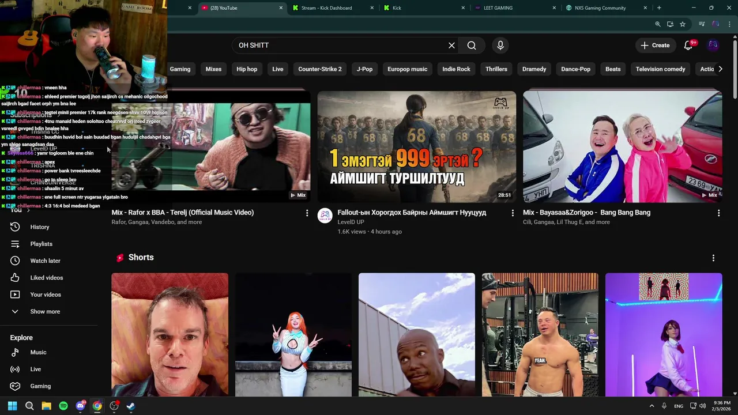Image resolution: width=738 pixels, height=415 pixels.
Task: Click the search input field
Action: click(x=340, y=46)
